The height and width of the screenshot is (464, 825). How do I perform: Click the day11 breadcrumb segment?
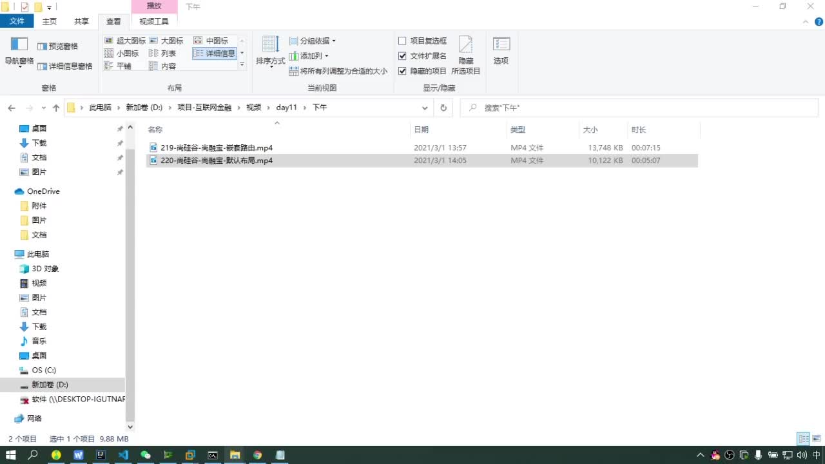tap(286, 108)
